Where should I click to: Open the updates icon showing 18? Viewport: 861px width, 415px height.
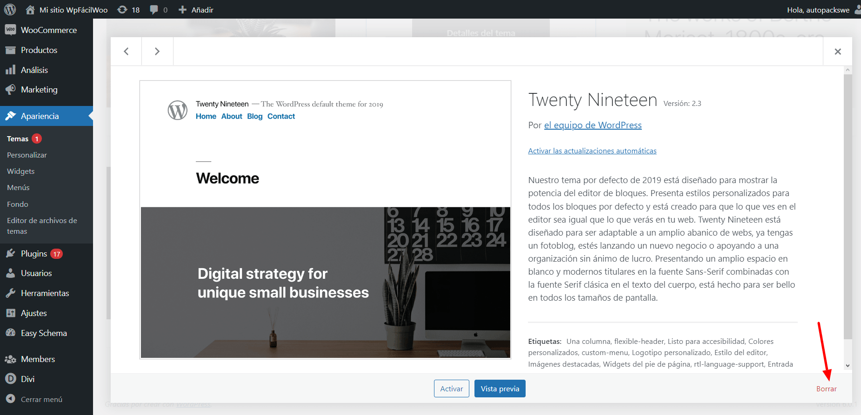click(122, 9)
